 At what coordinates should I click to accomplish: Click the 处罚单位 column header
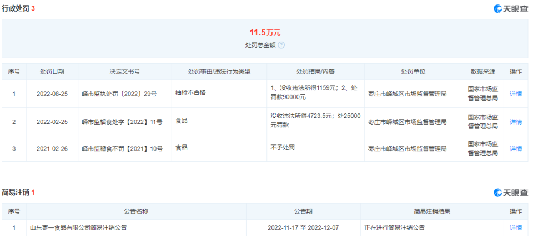tap(413, 71)
